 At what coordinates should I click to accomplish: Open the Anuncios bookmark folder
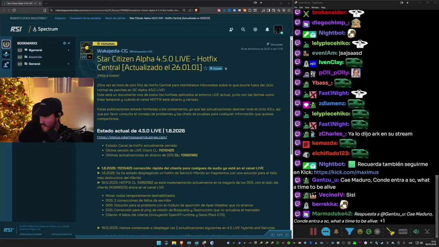pos(35,57)
